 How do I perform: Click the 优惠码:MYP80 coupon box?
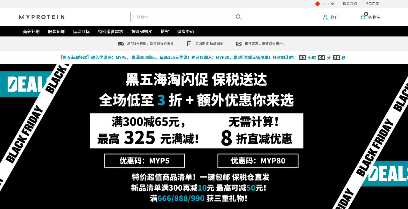258,161
